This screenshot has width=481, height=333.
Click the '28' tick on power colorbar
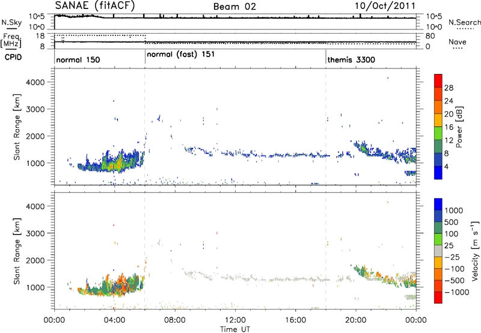point(449,88)
